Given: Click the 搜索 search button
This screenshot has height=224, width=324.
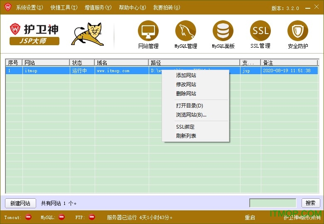Looking at the screenshot, I should (x=311, y=203).
